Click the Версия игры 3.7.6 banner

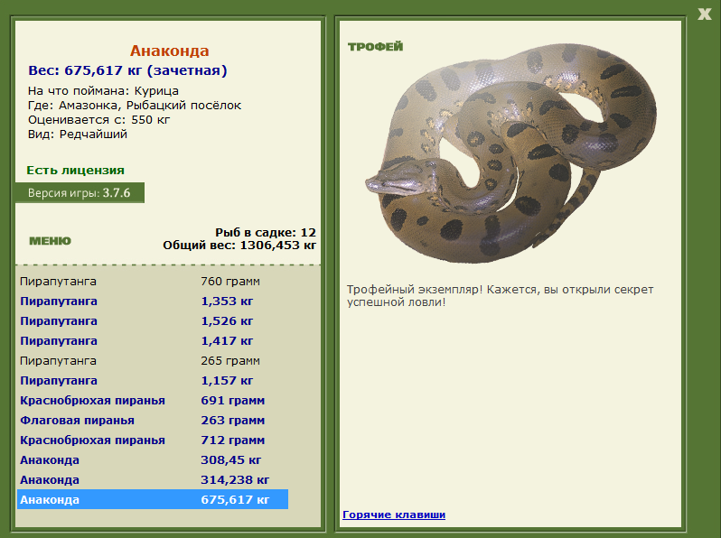coord(80,192)
